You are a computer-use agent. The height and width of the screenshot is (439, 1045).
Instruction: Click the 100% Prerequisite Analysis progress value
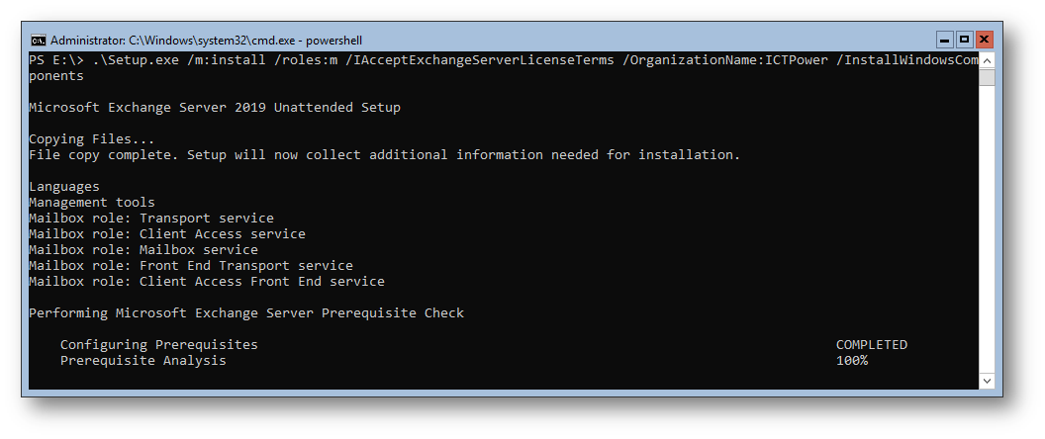pyautogui.click(x=852, y=361)
